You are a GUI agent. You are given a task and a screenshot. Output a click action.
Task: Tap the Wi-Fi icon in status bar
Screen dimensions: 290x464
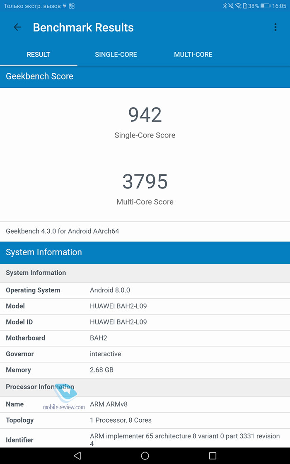tap(238, 6)
